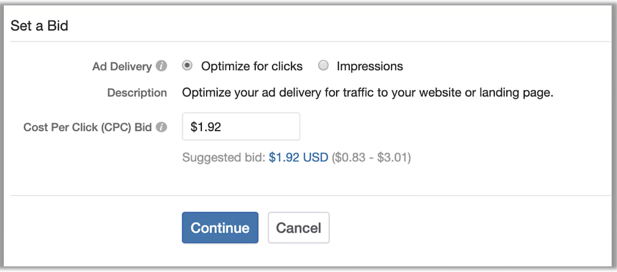The height and width of the screenshot is (272, 617).
Task: Click the "Description" field label
Action: (137, 93)
